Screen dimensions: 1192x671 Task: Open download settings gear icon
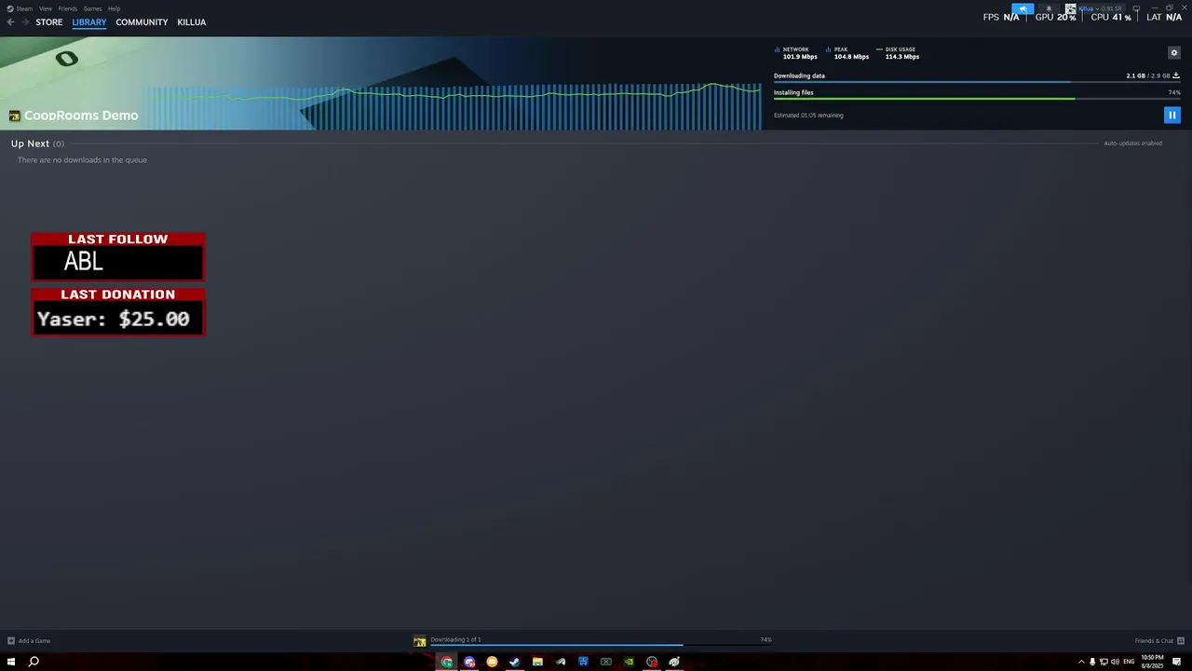coord(1173,53)
